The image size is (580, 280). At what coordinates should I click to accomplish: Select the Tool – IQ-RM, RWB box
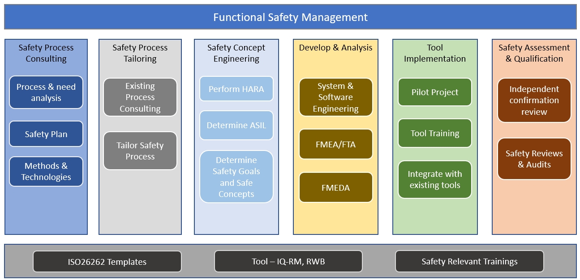(288, 262)
